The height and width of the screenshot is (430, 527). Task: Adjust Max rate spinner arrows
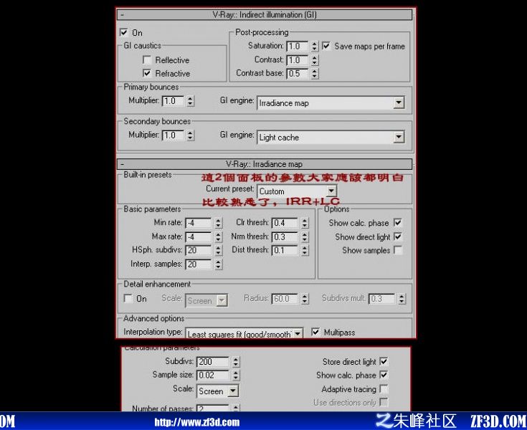[219, 236]
